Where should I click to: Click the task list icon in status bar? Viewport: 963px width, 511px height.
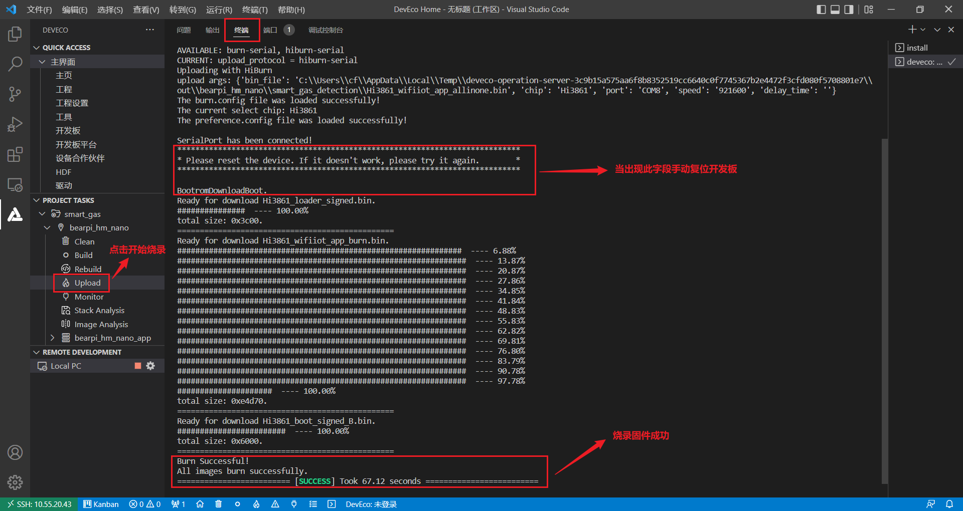pos(313,504)
